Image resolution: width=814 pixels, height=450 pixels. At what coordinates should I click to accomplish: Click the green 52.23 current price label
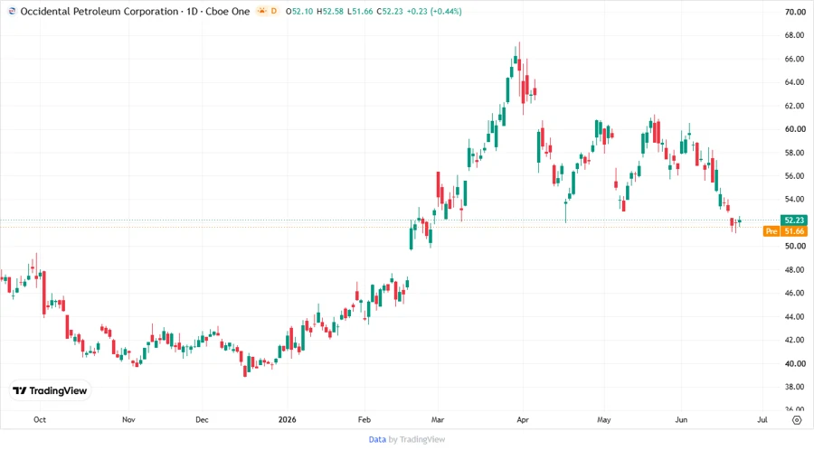[x=794, y=220]
